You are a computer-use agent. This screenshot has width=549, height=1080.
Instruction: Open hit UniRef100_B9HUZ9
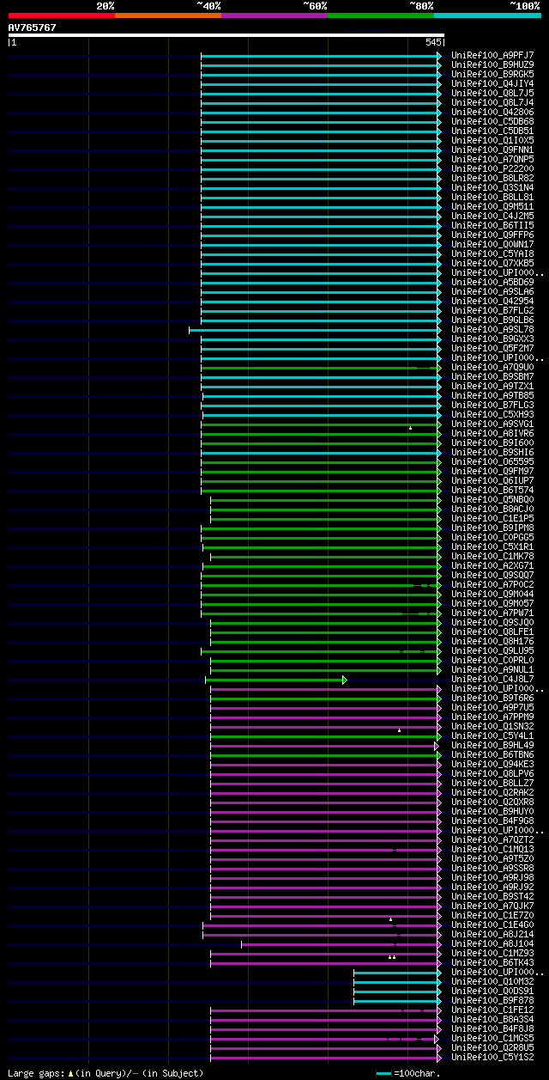(x=492, y=64)
